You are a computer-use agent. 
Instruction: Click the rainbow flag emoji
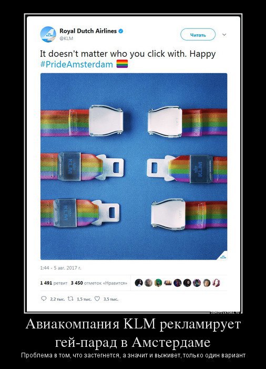122,64
